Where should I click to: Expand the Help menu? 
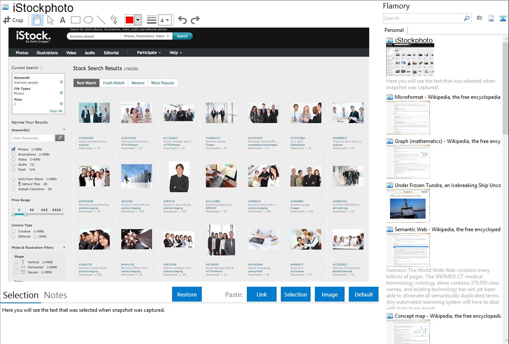(x=175, y=53)
